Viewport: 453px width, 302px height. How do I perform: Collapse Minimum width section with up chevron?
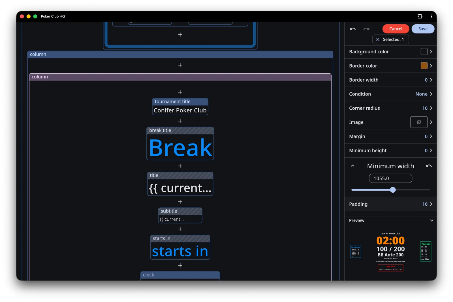point(352,166)
